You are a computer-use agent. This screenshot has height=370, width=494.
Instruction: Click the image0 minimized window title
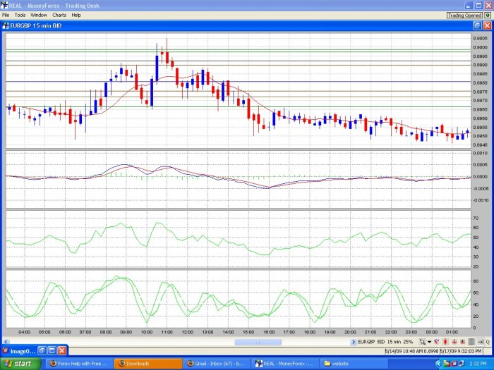[x=23, y=351]
